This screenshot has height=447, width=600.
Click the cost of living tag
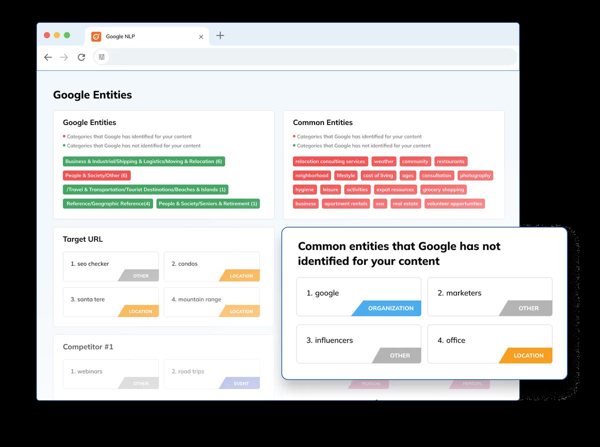point(378,175)
